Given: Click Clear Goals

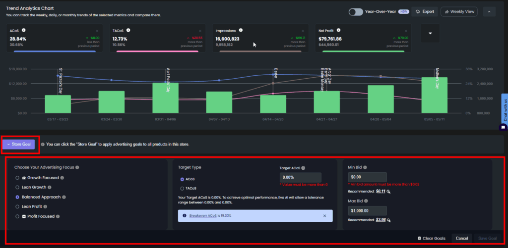Looking at the screenshot, I should 432,238.
